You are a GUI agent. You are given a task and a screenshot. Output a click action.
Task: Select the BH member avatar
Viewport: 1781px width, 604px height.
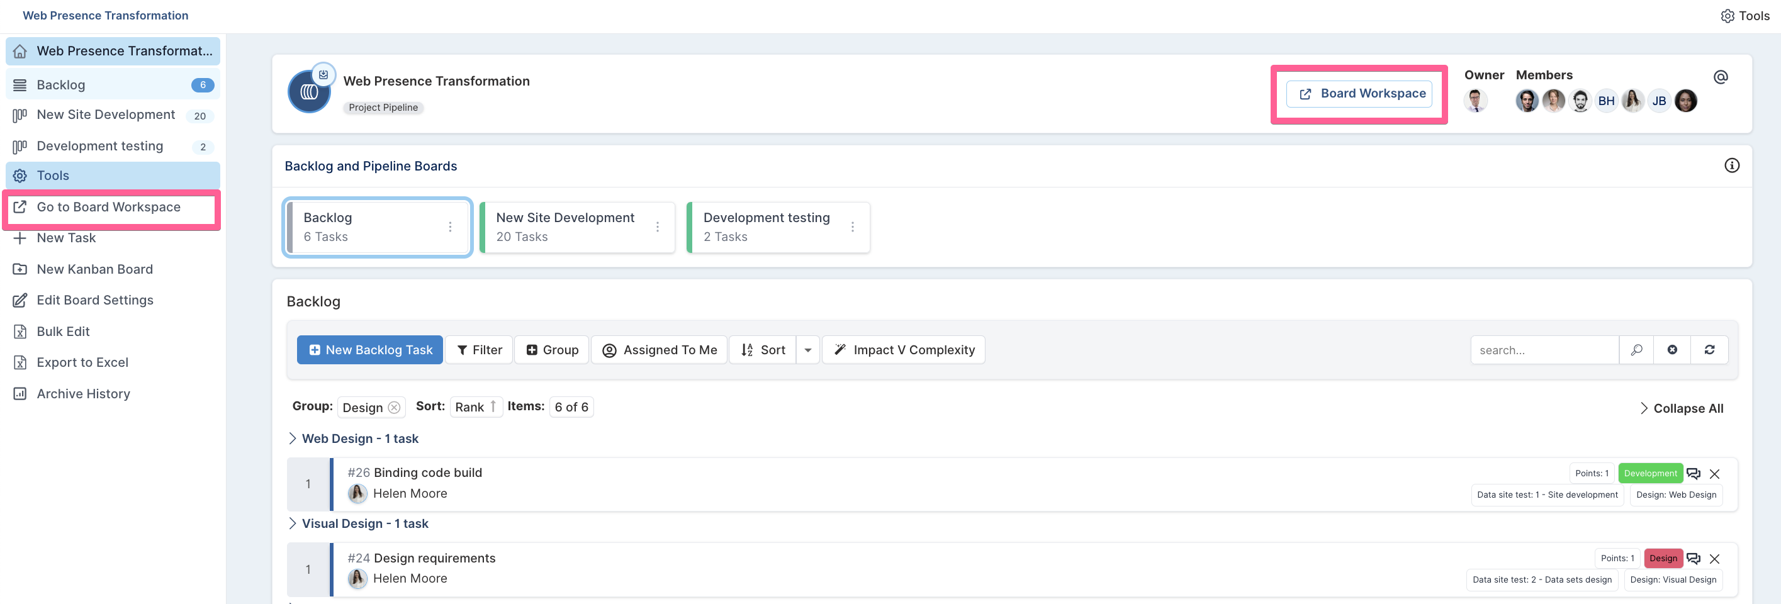(1606, 101)
